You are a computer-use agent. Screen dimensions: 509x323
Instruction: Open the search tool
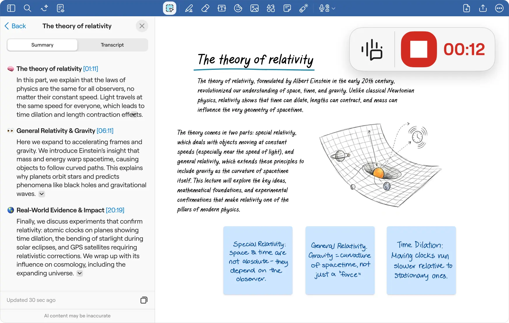27,8
